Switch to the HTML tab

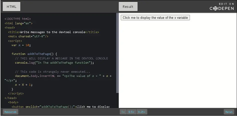(12, 7)
